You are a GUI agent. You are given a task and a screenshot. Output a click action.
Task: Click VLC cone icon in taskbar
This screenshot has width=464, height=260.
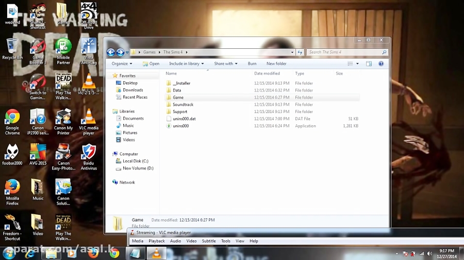157,253
